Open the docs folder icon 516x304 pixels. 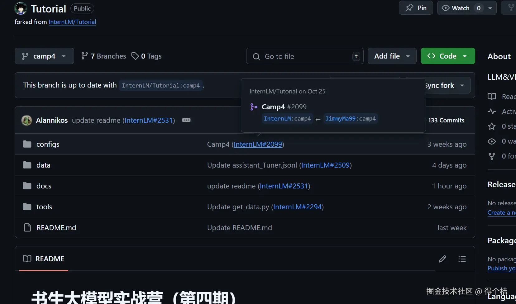(27, 186)
